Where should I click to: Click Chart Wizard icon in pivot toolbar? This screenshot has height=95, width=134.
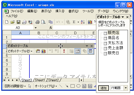click(44, 51)
